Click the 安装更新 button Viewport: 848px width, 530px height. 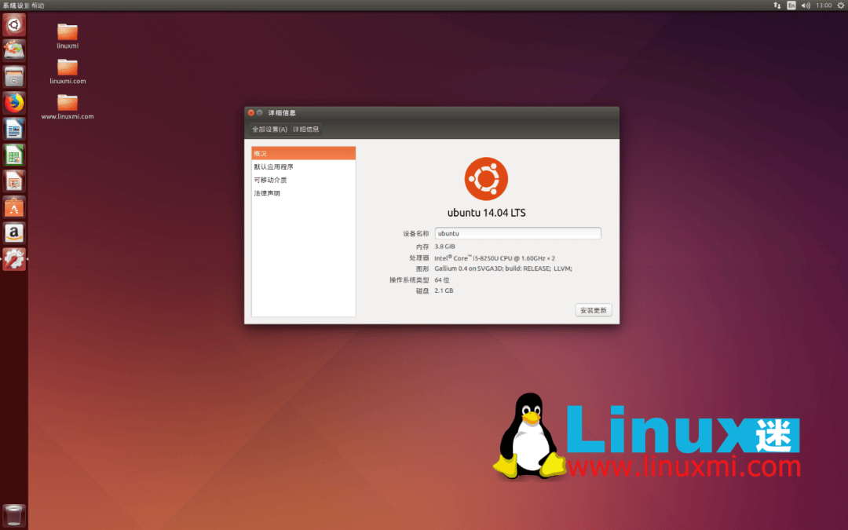(x=593, y=309)
